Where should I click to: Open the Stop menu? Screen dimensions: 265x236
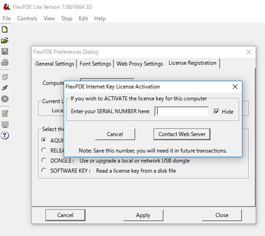click(67, 18)
